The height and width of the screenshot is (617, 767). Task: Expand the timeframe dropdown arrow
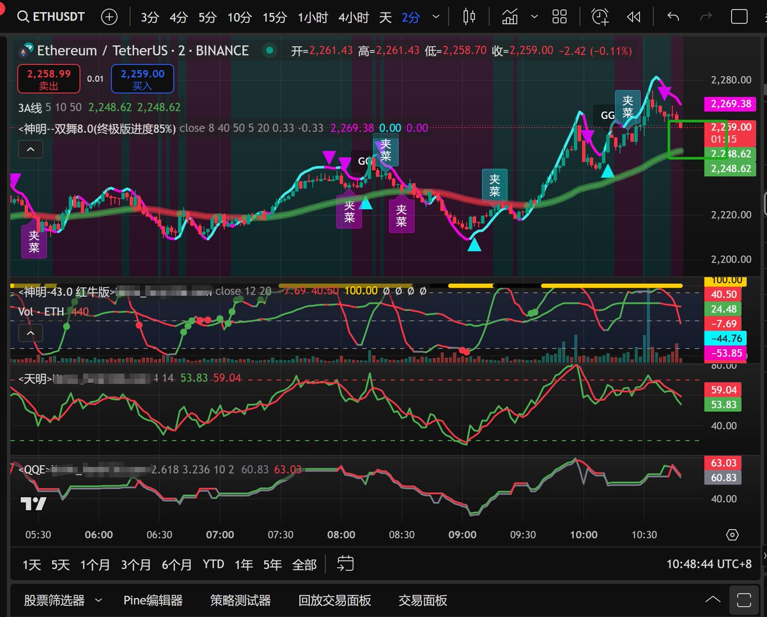(x=436, y=17)
